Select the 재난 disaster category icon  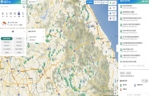point(3,15)
